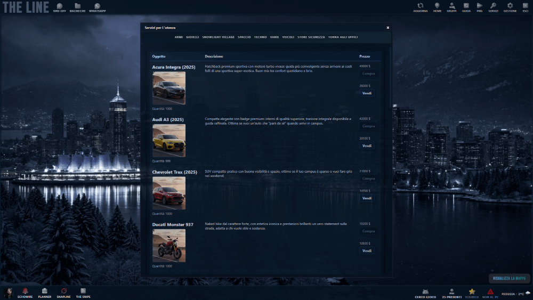Click the Visualizza la mappa button
The height and width of the screenshot is (300, 533).
pyautogui.click(x=509, y=278)
